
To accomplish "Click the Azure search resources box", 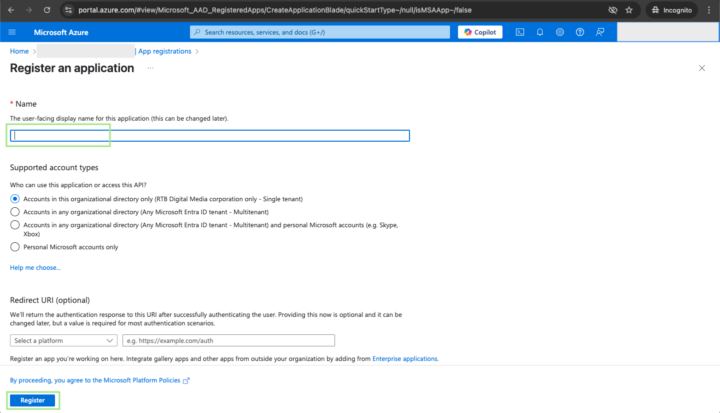I will point(320,32).
